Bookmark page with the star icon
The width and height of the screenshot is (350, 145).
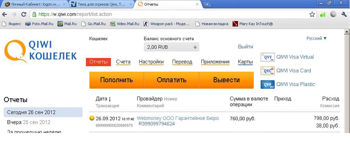312,14
